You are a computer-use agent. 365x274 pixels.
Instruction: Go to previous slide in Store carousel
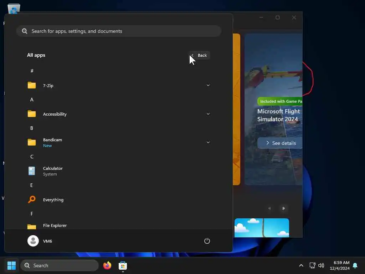(269, 208)
